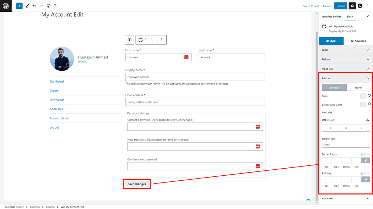Viewport: 373px width, 209px height.
Task: Open the details info icon in toolbar
Action: coord(49,6)
